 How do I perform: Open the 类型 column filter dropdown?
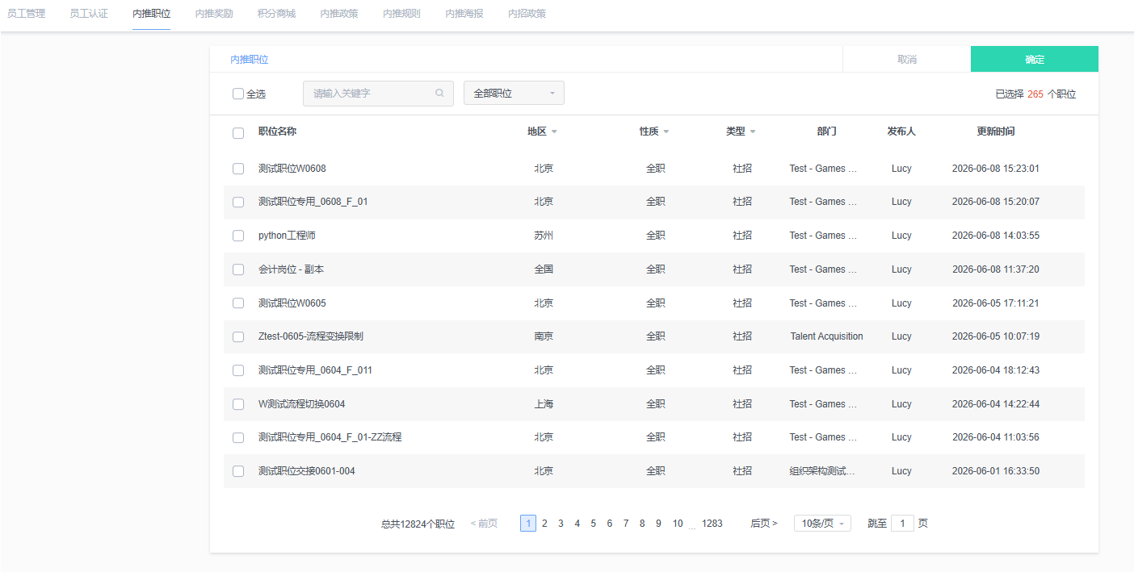[x=753, y=132]
